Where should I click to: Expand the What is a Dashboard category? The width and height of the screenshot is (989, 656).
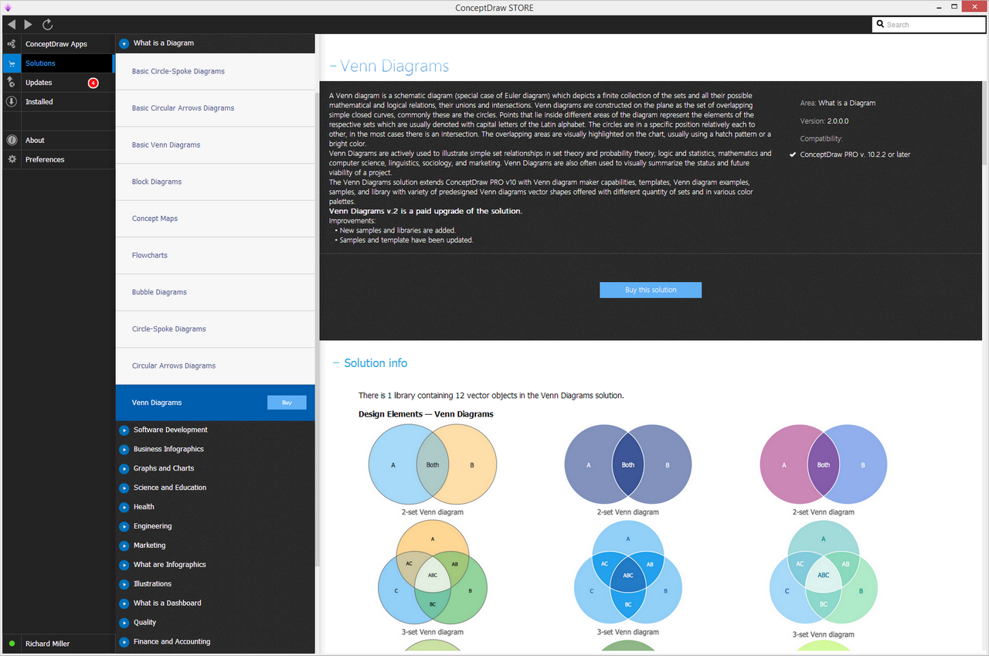[x=124, y=604]
